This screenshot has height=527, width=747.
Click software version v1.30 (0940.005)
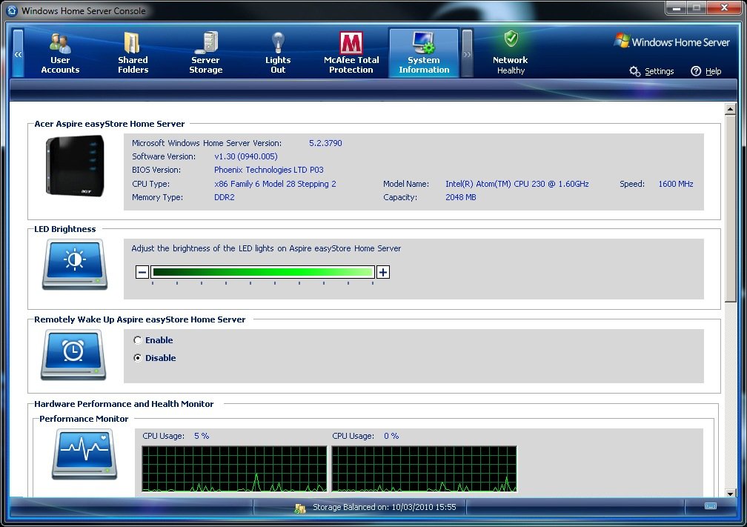246,156
